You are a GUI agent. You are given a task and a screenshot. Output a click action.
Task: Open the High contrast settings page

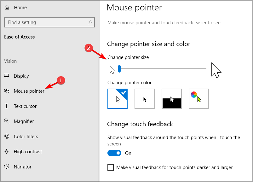(x=28, y=152)
